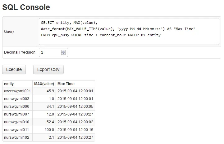This screenshot has width=224, height=144.
Task: Sort by the MAX(value) column header
Action: point(44,84)
